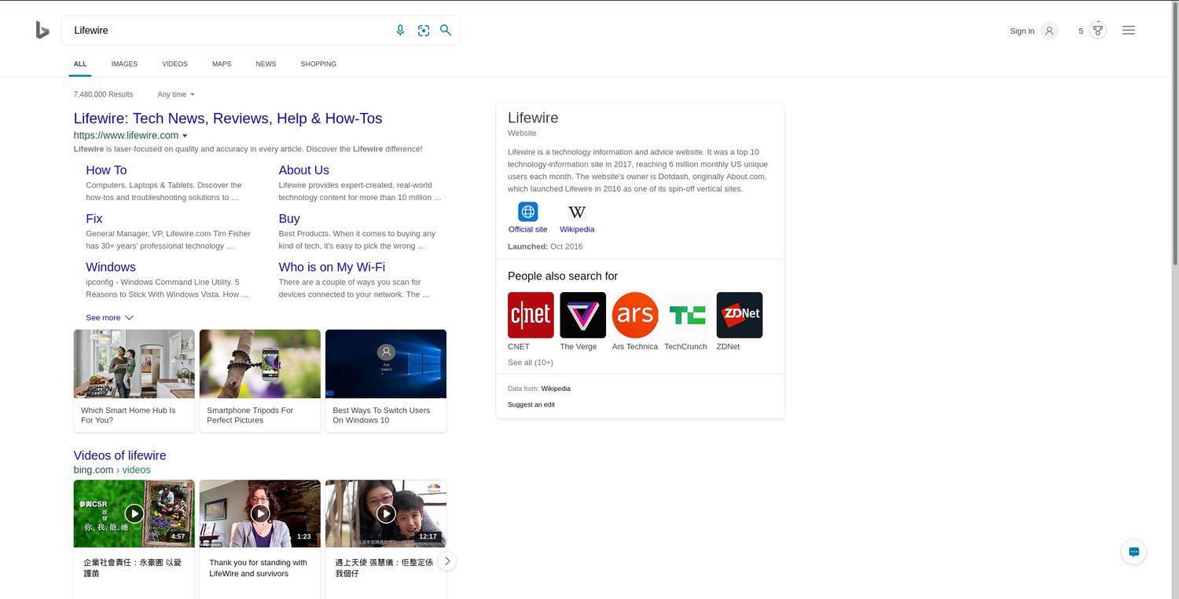Open the Rewards trophy icon

[x=1098, y=31]
